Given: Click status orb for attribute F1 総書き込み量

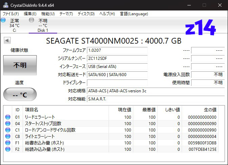Looking at the screenshot, I should [x=8, y=143].
